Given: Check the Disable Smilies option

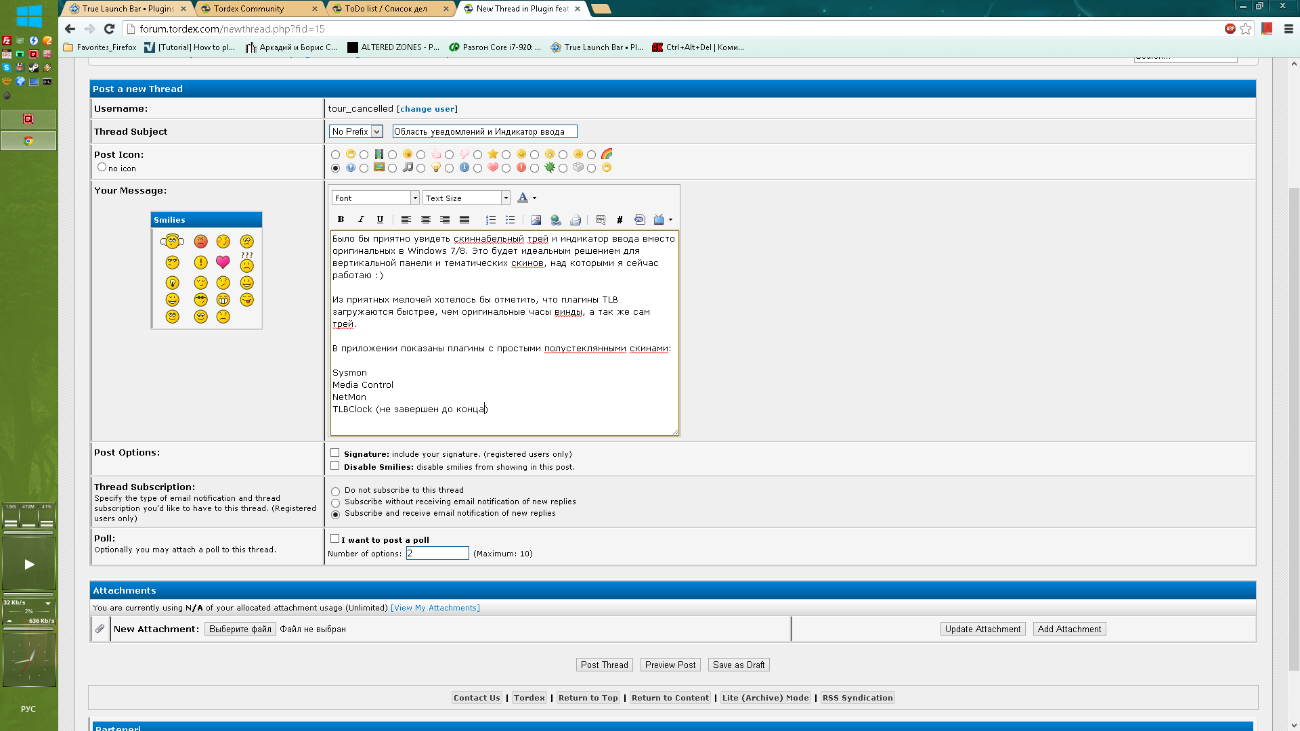Looking at the screenshot, I should [x=335, y=466].
